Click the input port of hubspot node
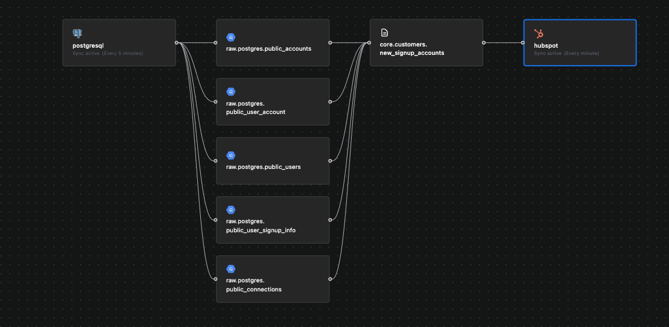 coord(524,43)
